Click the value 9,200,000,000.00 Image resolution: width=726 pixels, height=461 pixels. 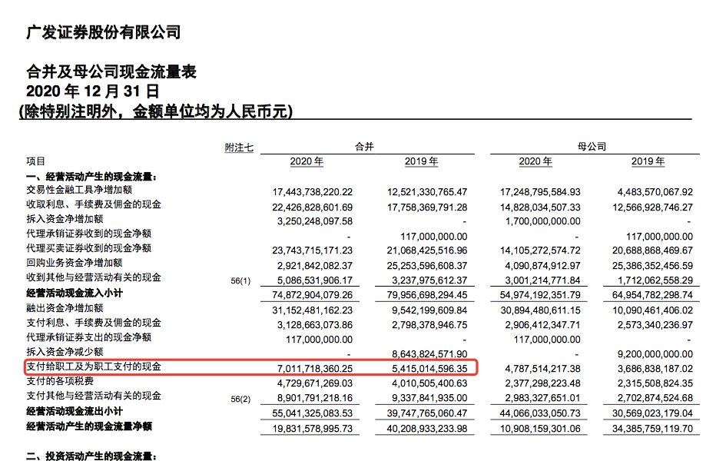pos(655,354)
